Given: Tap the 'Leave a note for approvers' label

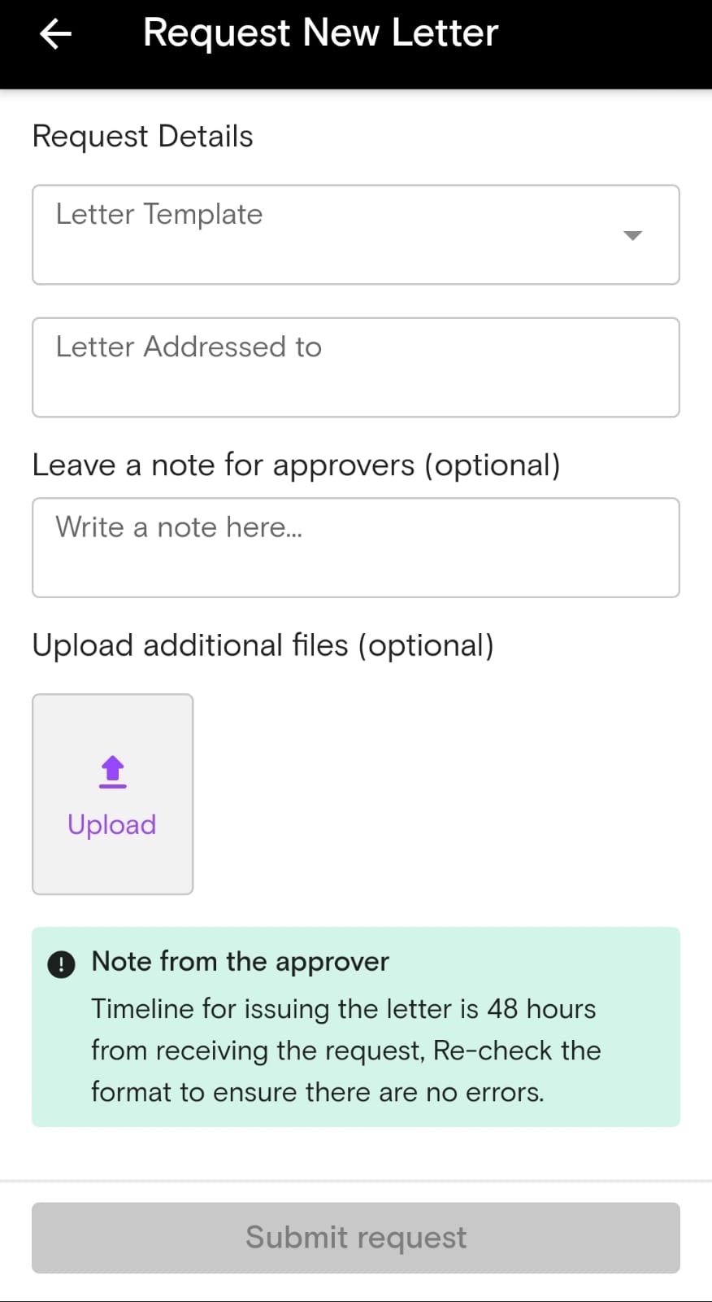Looking at the screenshot, I should coord(296,465).
